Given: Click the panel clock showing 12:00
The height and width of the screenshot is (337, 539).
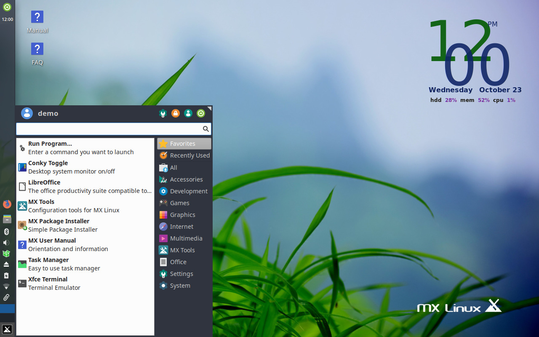Looking at the screenshot, I should pyautogui.click(x=7, y=19).
